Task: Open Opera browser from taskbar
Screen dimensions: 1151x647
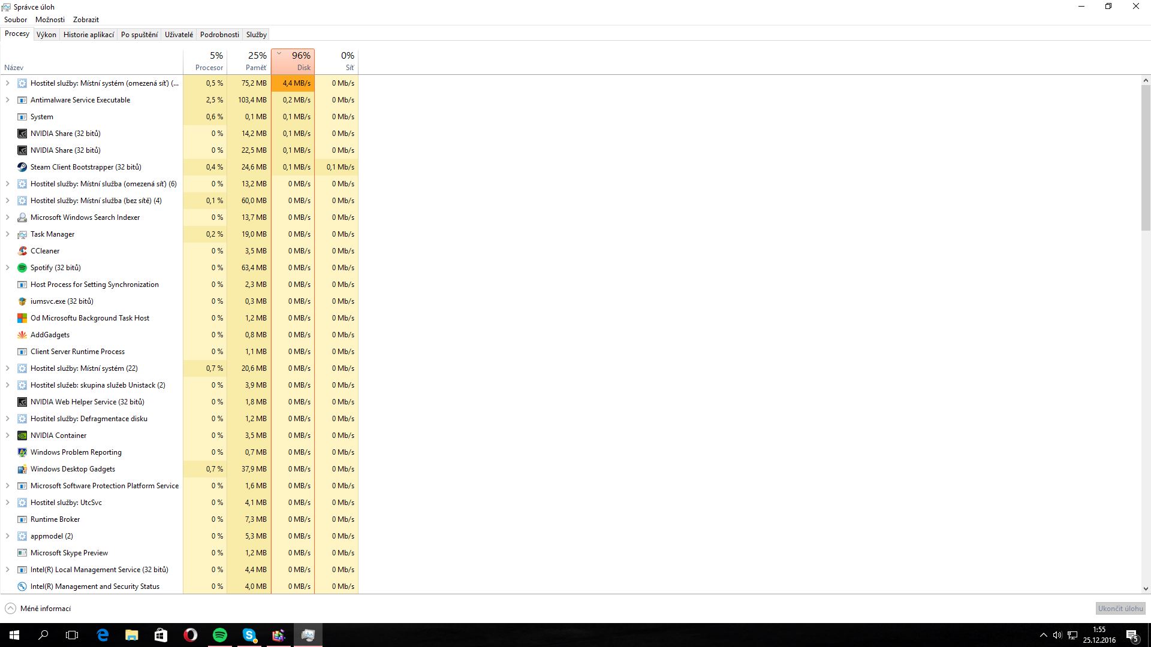Action: coord(190,635)
